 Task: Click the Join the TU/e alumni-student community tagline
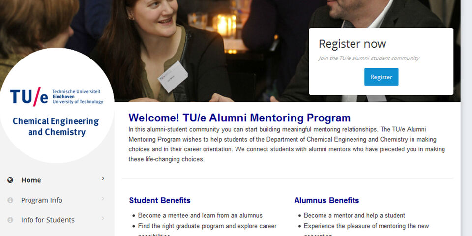point(369,58)
